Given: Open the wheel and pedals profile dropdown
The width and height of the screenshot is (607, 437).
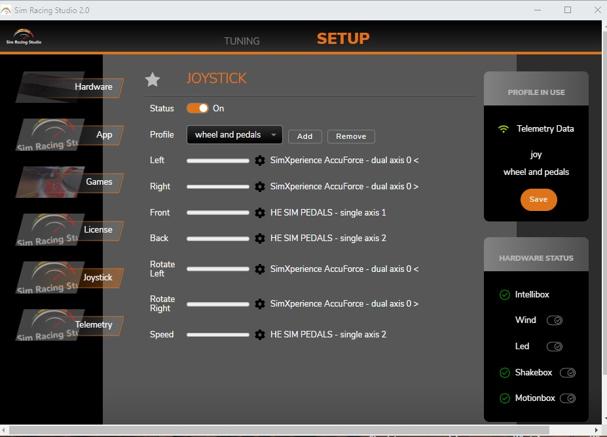Looking at the screenshot, I should [x=234, y=134].
